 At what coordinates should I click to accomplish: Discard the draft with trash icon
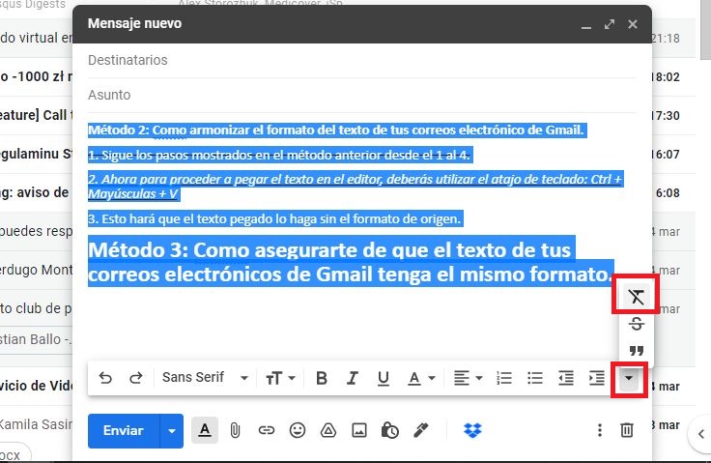click(627, 430)
